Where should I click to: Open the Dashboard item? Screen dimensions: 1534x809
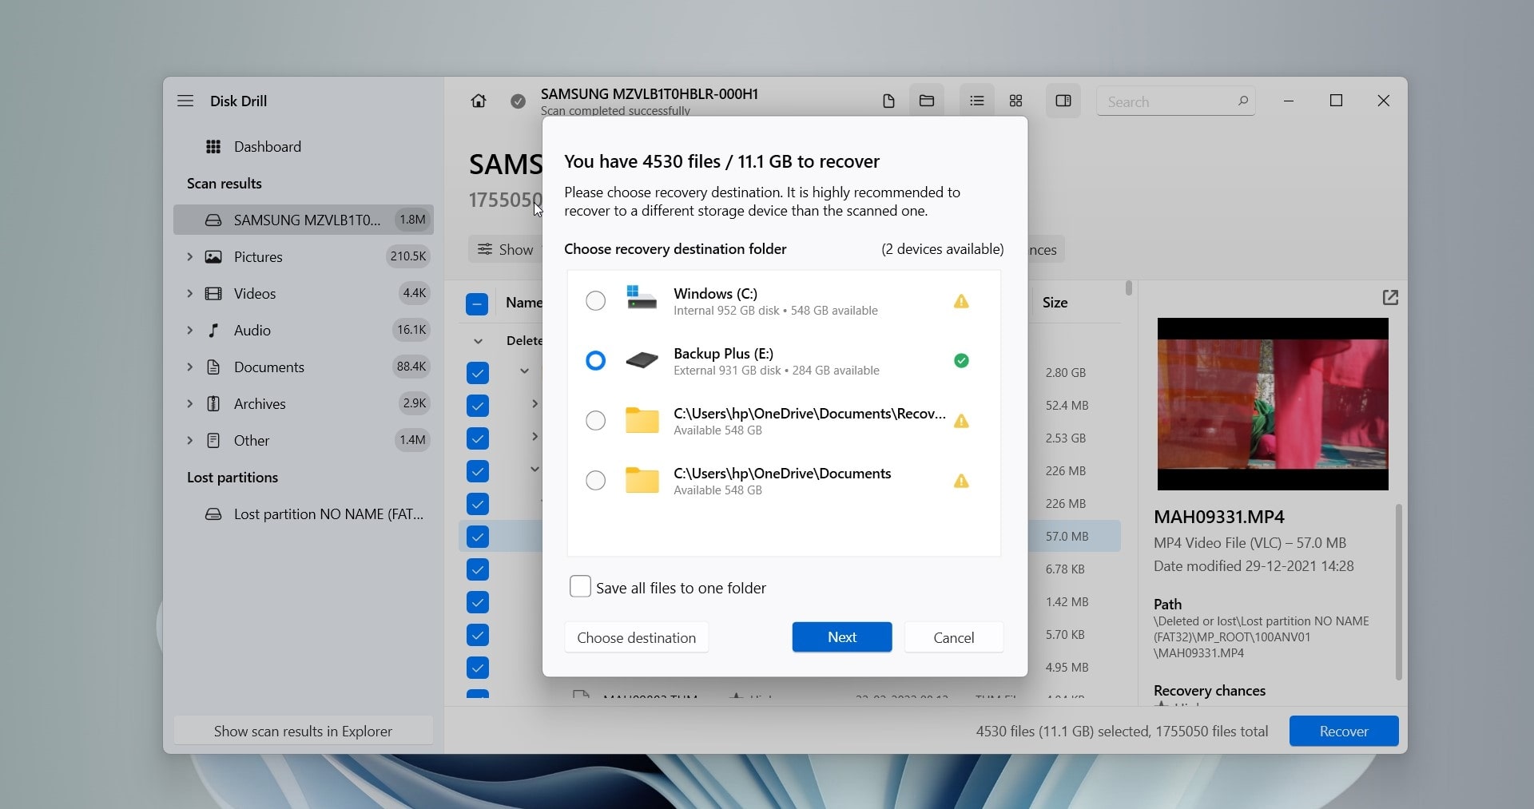304,147
